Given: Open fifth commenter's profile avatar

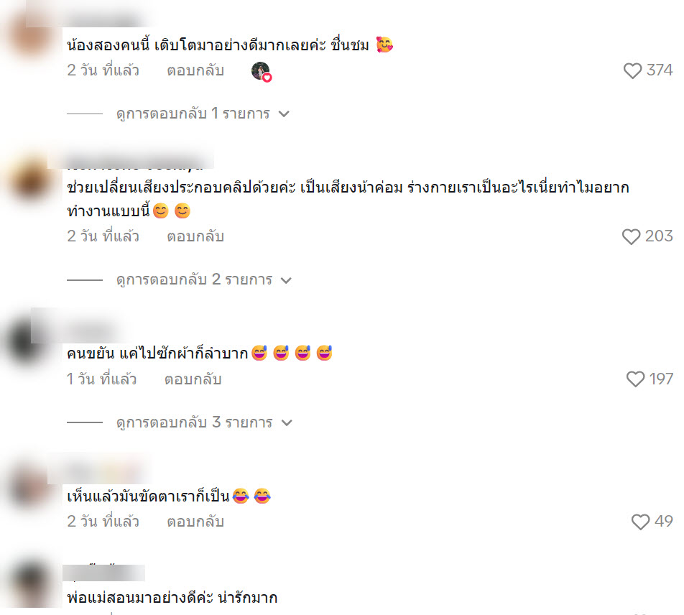Looking at the screenshot, I should (30, 583).
